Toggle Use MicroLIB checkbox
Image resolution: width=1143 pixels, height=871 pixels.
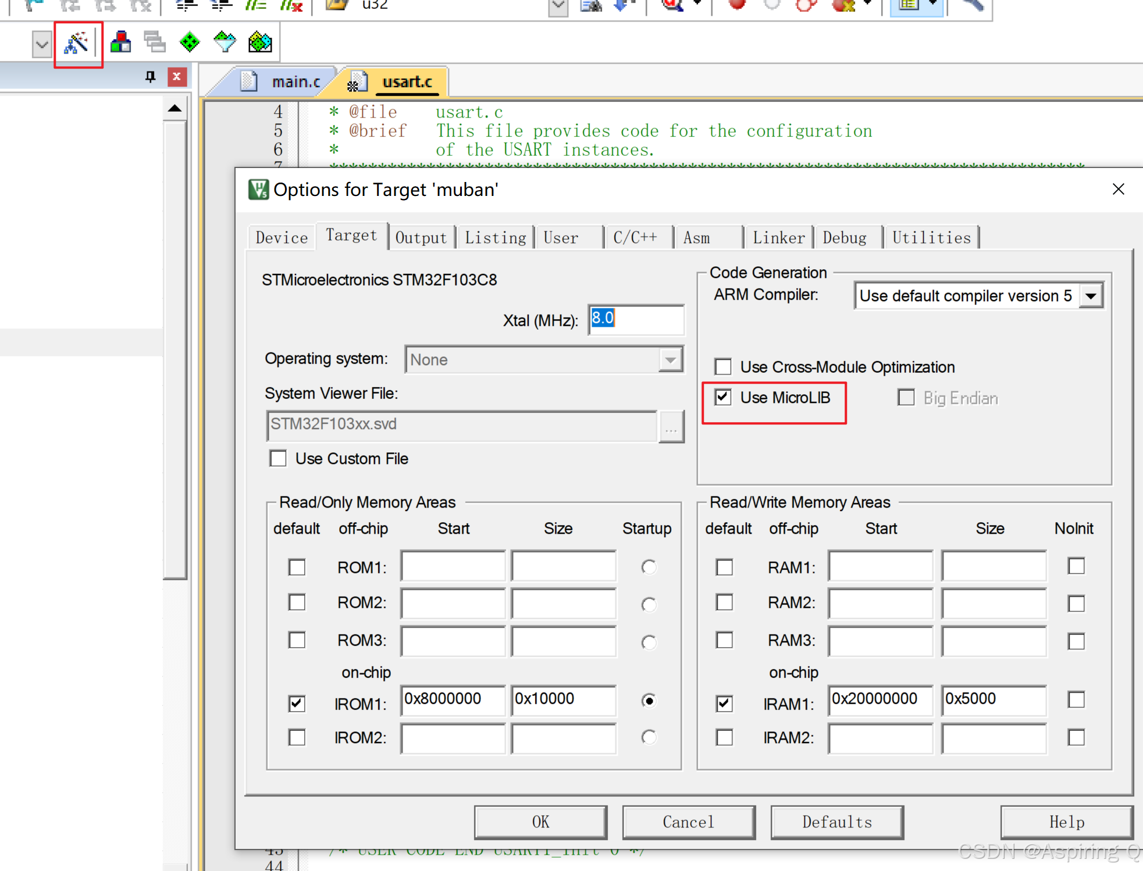pyautogui.click(x=723, y=398)
